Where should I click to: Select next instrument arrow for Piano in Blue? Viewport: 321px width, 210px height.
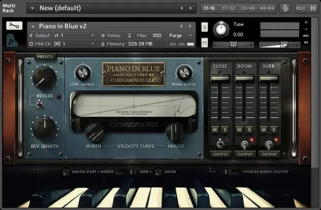point(190,26)
